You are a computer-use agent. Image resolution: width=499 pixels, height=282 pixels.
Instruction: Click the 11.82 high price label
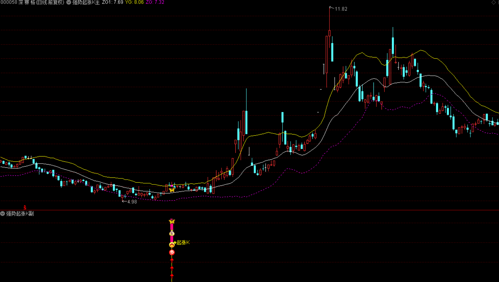coord(341,9)
